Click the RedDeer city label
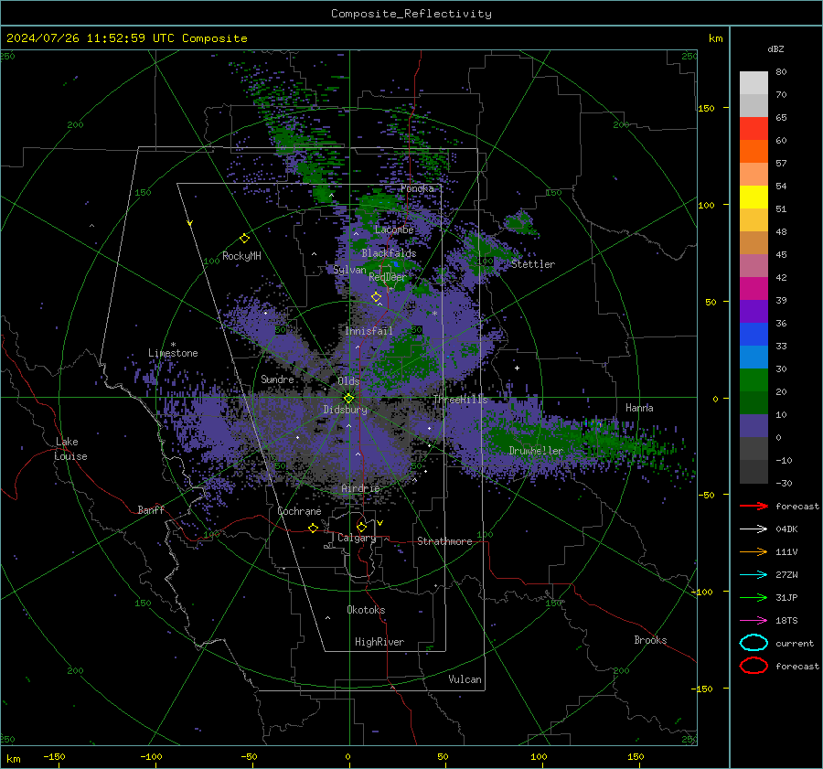This screenshot has height=769, width=823. click(x=388, y=277)
